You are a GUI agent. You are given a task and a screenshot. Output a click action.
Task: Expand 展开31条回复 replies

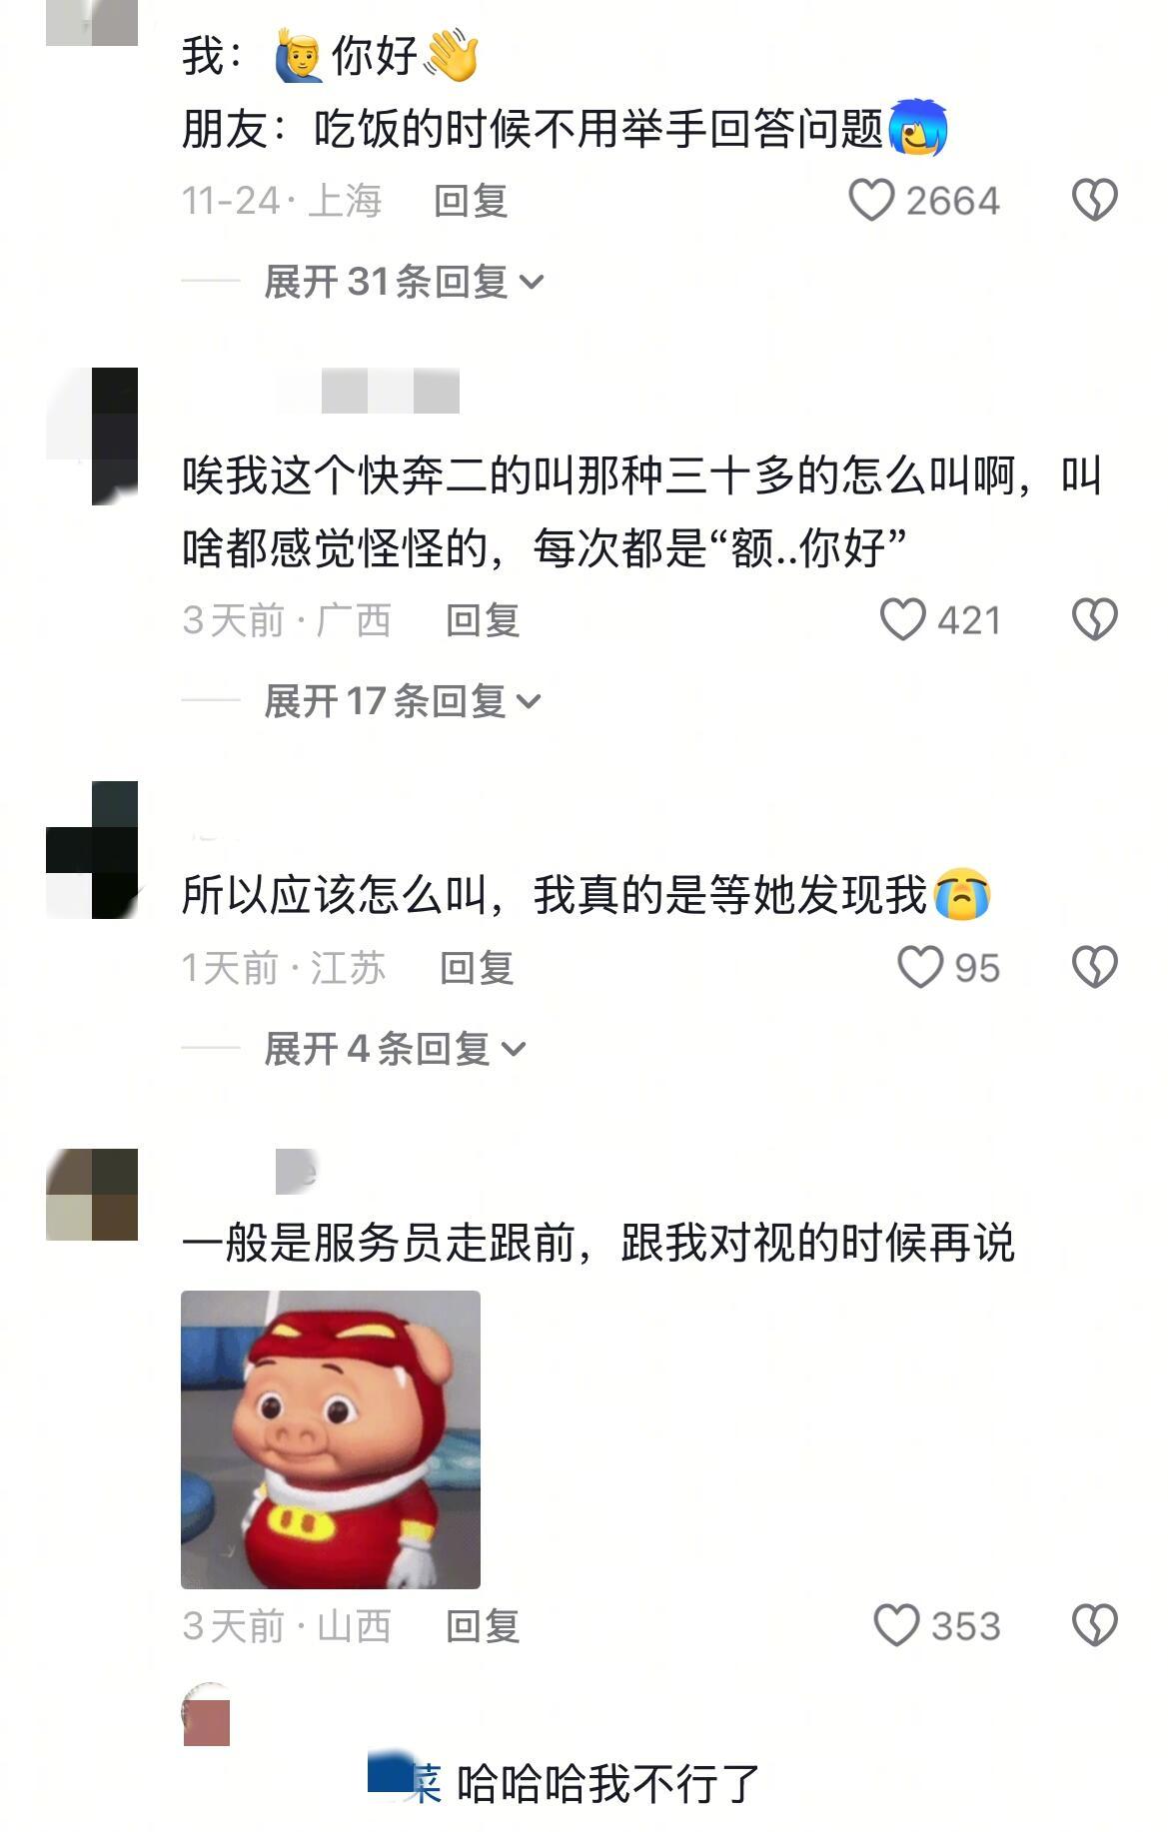pyautogui.click(x=404, y=282)
